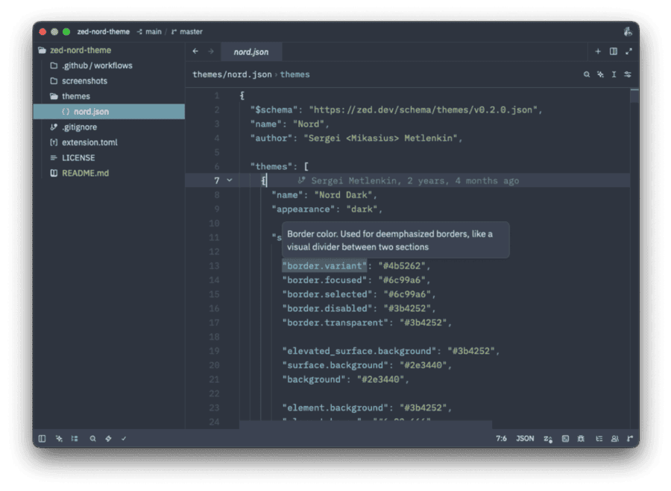
Task: Open collaboration people icon in status bar
Action: click(x=614, y=438)
